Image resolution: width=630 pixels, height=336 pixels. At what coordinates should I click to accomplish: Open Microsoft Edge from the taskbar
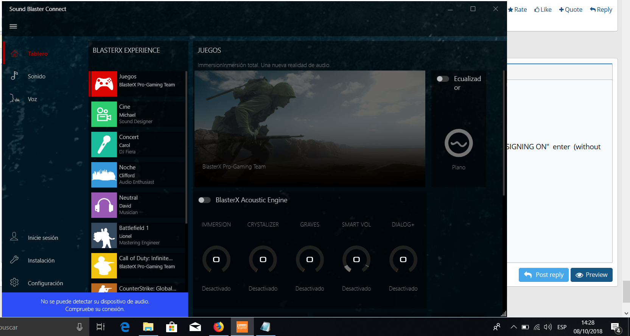point(125,327)
